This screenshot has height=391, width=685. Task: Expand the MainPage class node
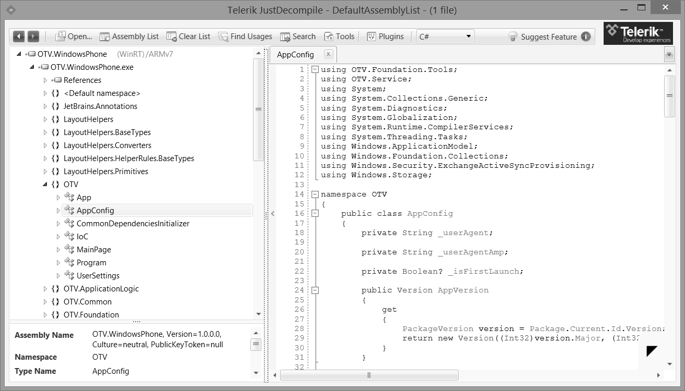(58, 249)
